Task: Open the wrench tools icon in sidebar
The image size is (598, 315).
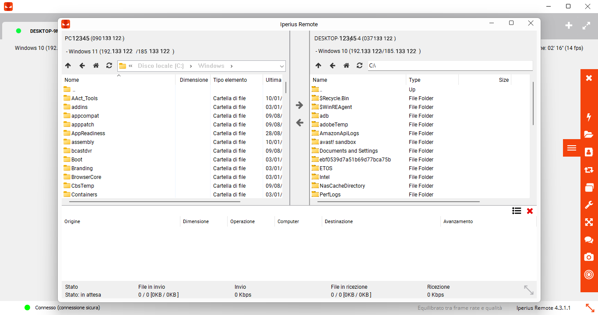Action: tap(589, 205)
